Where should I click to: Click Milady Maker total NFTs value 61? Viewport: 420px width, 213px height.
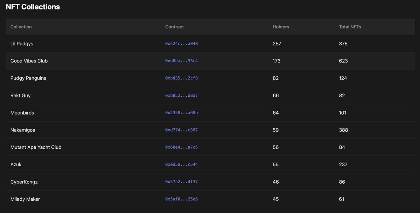click(x=342, y=199)
